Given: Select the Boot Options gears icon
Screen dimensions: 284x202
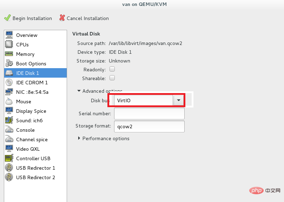Looking at the screenshot, I should [x=9, y=63].
